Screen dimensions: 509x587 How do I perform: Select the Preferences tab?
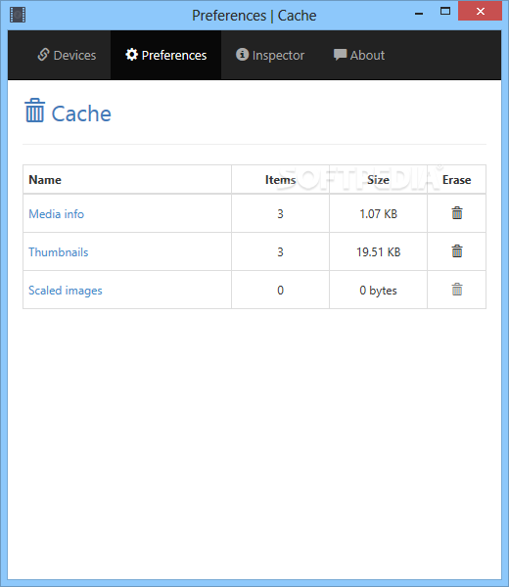click(x=166, y=55)
